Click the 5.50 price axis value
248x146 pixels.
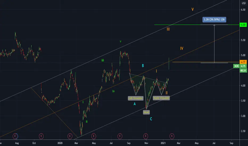pos(243,40)
